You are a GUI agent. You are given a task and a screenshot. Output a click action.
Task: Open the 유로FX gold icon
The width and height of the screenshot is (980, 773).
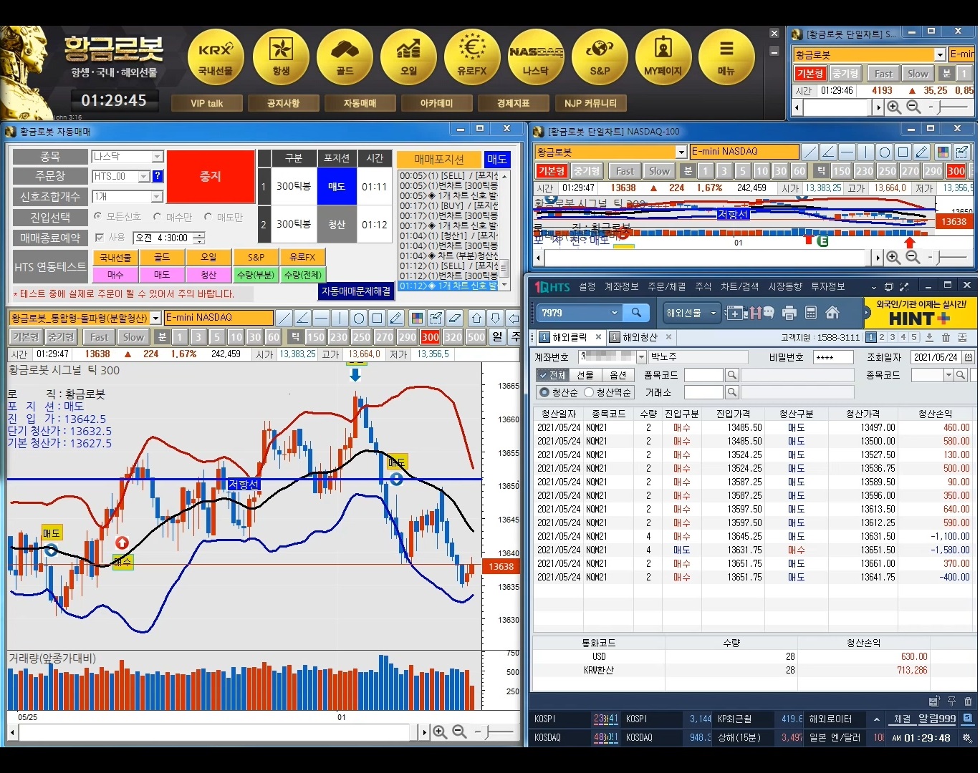click(472, 58)
